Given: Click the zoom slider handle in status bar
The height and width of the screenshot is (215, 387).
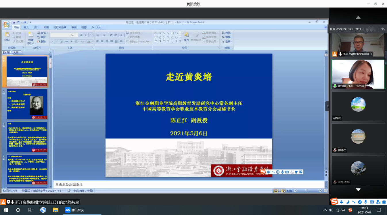Looking at the screenshot, I should (x=306, y=191).
